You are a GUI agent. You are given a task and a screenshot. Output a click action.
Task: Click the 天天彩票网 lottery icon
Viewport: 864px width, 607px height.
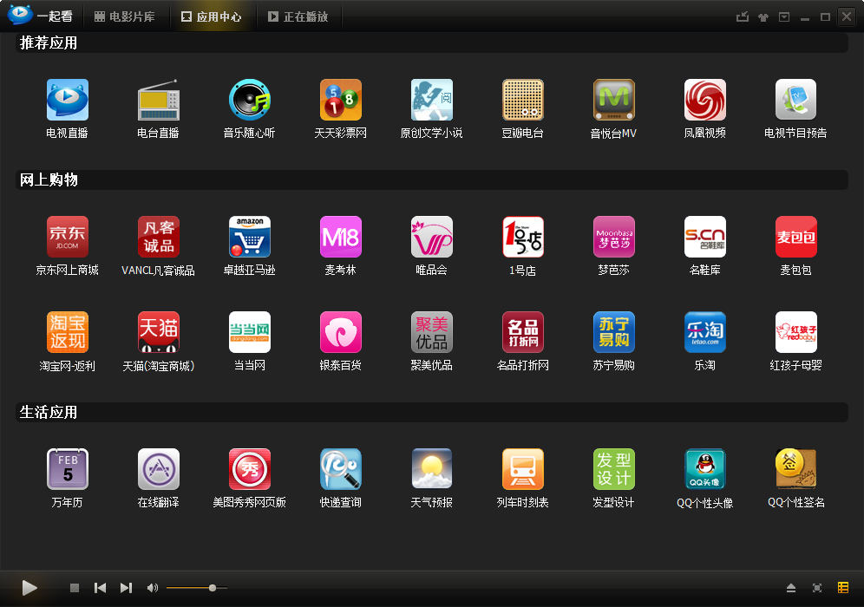click(341, 100)
